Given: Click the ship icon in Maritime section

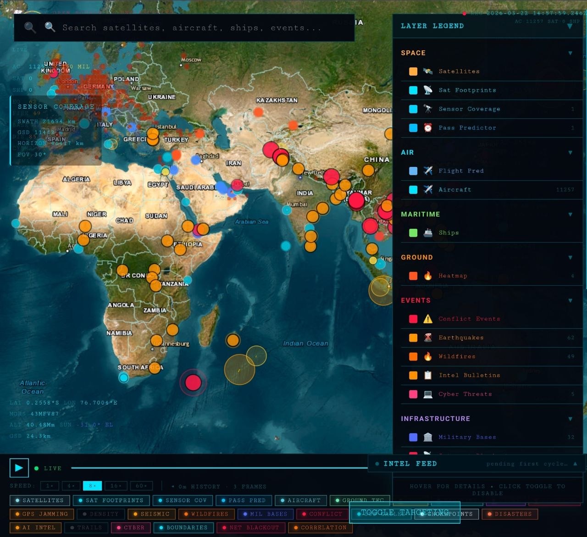Looking at the screenshot, I should [x=427, y=233].
